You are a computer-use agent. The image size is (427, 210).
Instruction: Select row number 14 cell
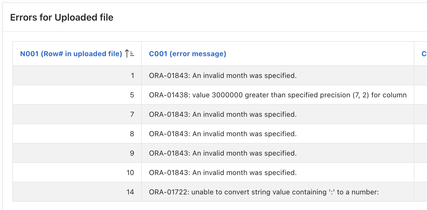coord(77,192)
